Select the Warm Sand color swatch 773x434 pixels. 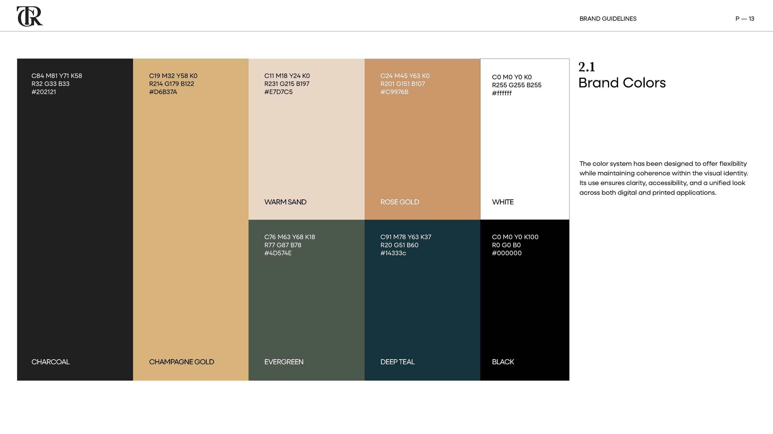coord(306,139)
